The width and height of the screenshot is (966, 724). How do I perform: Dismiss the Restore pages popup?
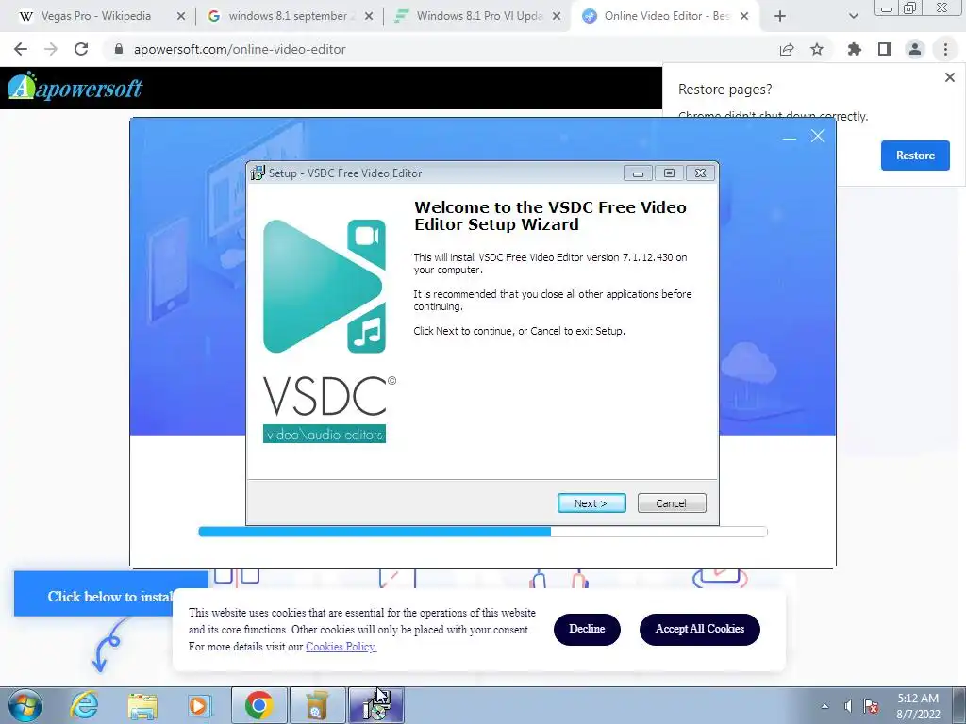[x=949, y=77]
